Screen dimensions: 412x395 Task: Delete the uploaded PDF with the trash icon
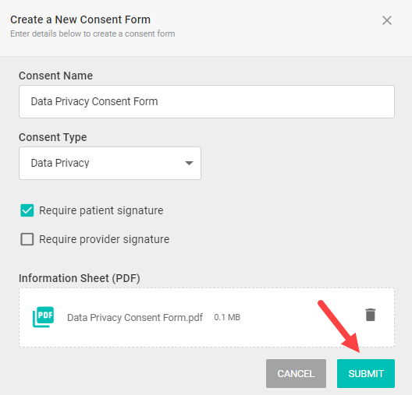pyautogui.click(x=371, y=315)
